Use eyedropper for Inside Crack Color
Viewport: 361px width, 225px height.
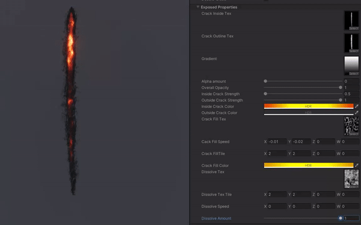357,106
